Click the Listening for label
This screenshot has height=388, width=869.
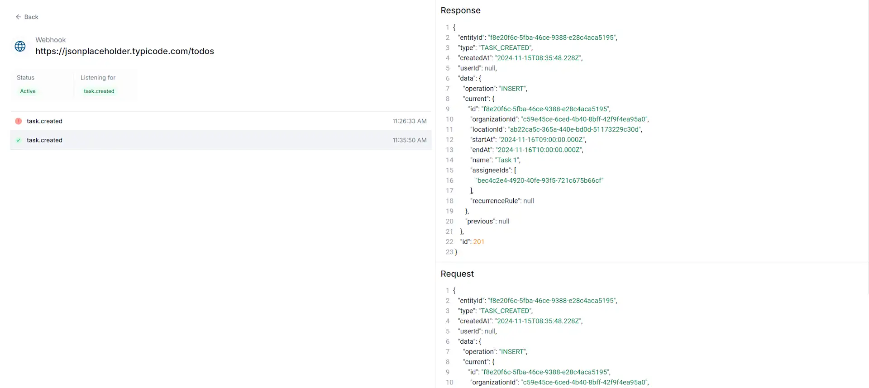click(x=98, y=77)
